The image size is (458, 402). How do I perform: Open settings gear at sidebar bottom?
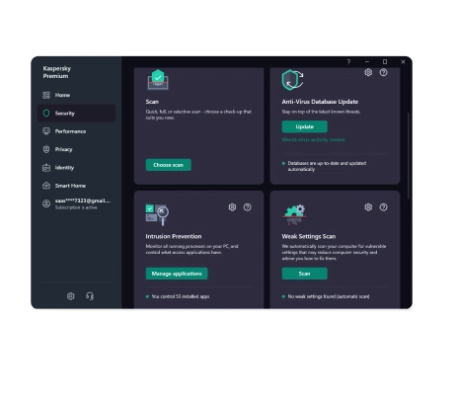[x=71, y=296]
